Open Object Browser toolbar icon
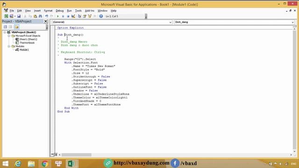The height and width of the screenshot is (168, 299). click(x=90, y=16)
